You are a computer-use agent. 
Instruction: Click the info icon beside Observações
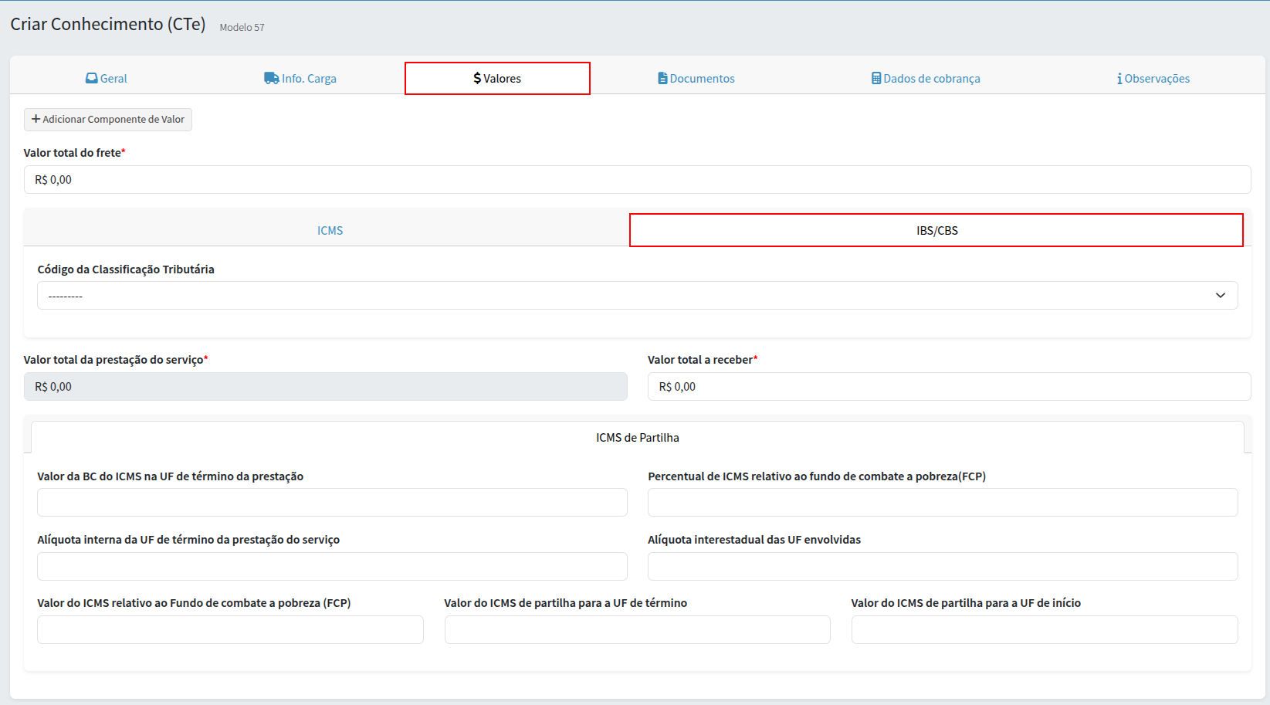pos(1119,79)
